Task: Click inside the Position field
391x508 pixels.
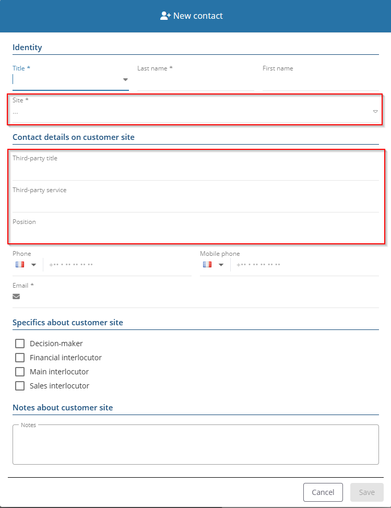Action: (195, 234)
